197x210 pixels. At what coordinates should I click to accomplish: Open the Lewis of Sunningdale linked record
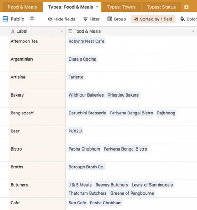tap(152, 185)
